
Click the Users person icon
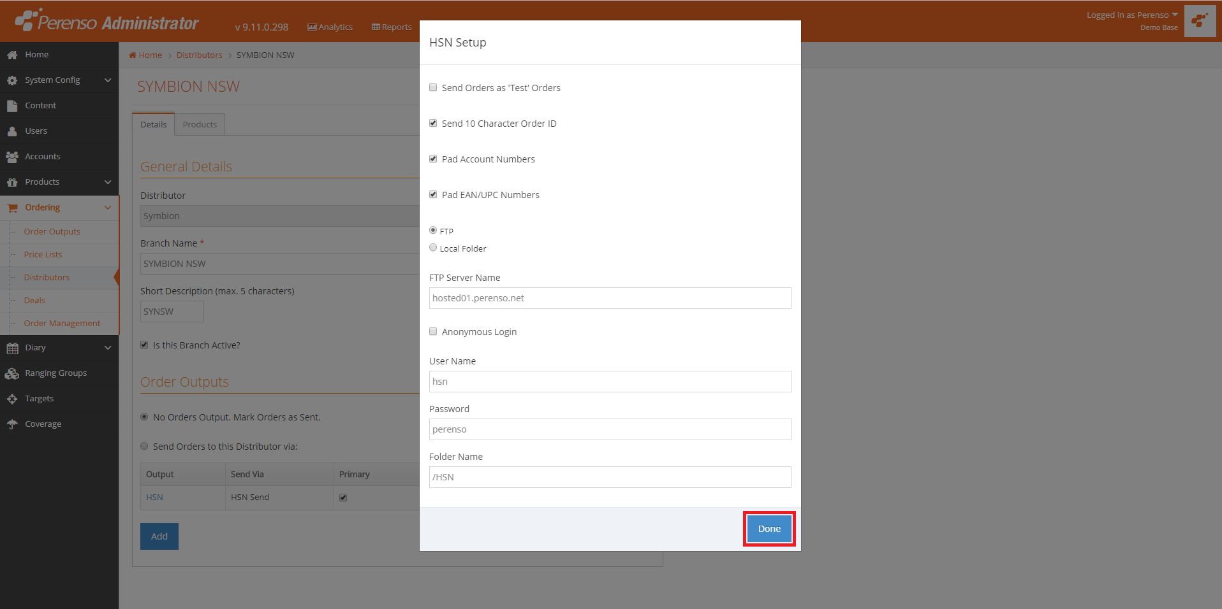click(x=12, y=131)
